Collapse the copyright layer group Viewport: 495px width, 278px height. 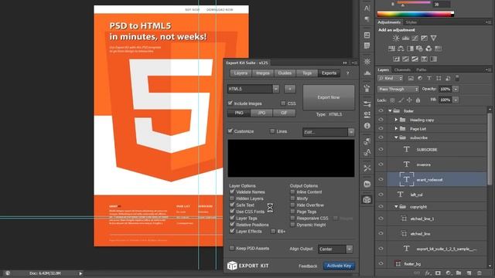(396, 207)
